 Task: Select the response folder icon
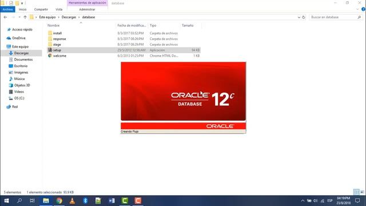(x=50, y=39)
